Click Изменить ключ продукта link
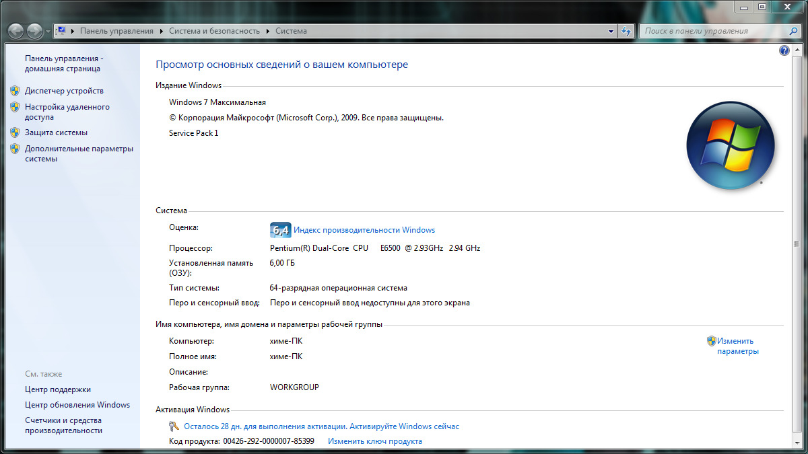 pos(375,441)
